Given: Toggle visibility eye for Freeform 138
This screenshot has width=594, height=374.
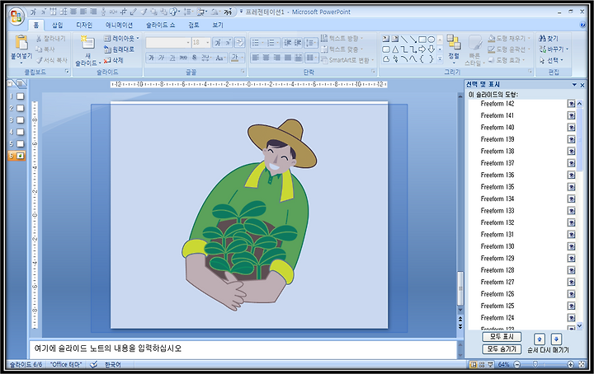Looking at the screenshot, I should coord(571,152).
